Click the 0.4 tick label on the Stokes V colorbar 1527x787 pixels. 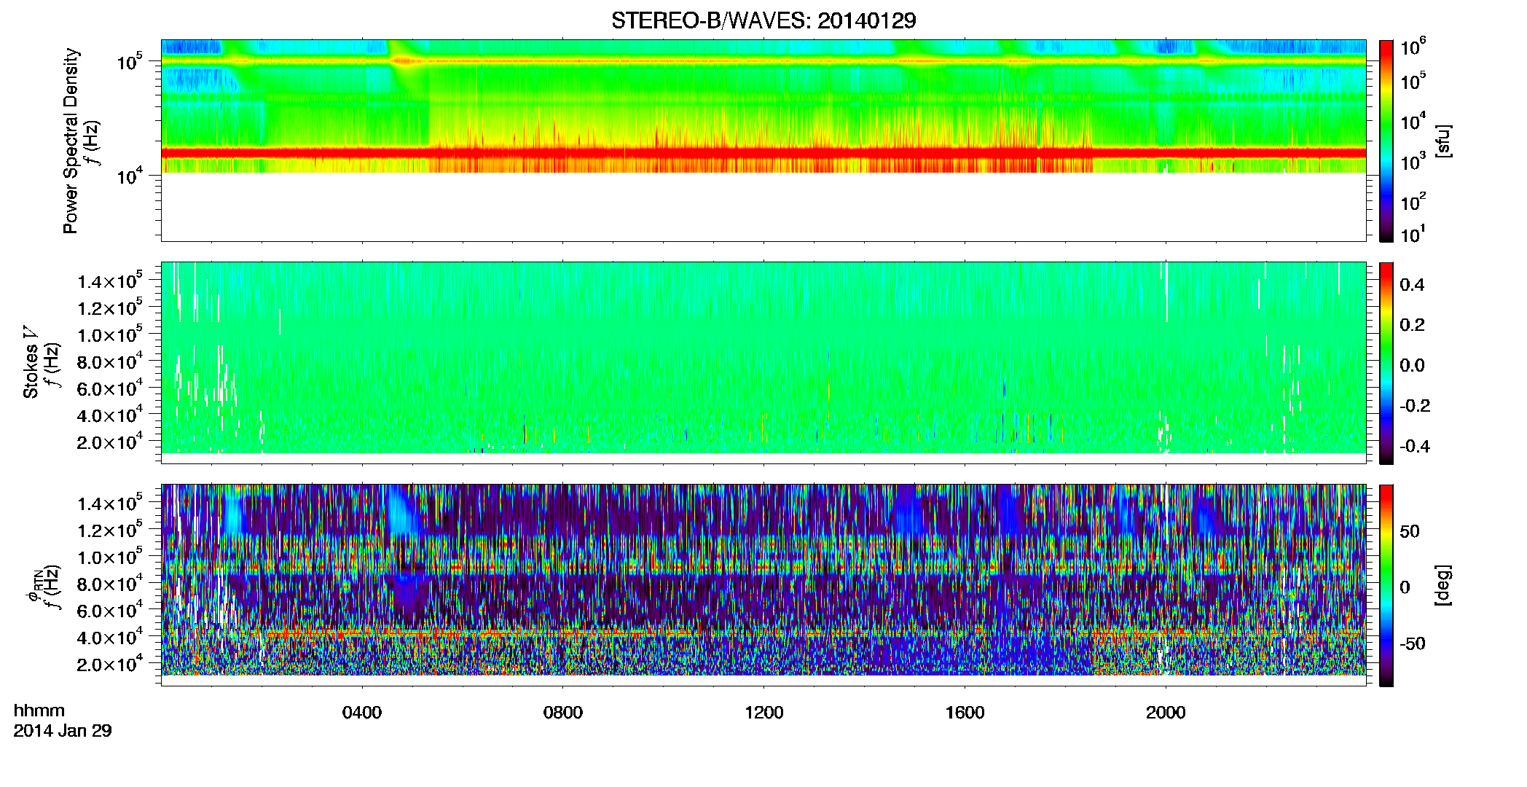pos(1412,285)
